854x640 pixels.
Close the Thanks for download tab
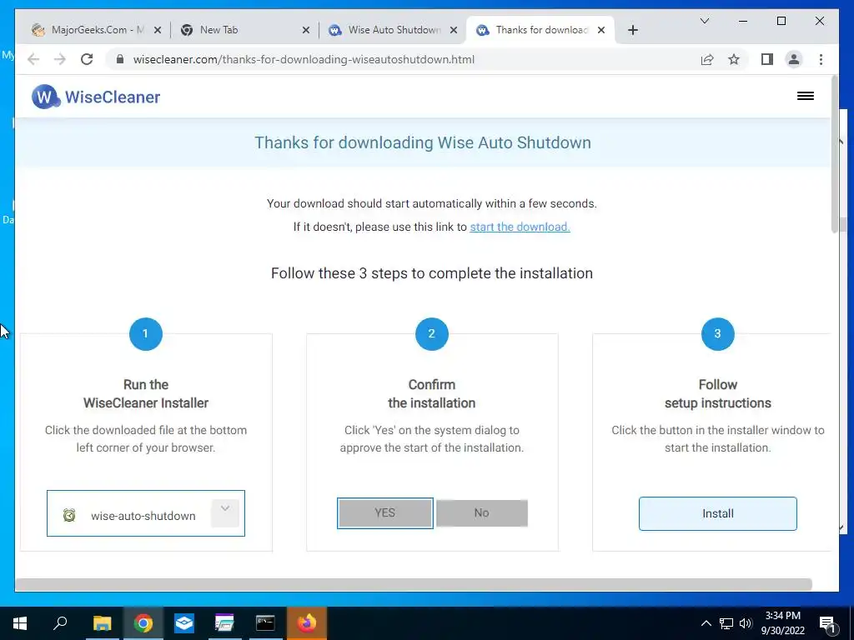click(x=601, y=30)
